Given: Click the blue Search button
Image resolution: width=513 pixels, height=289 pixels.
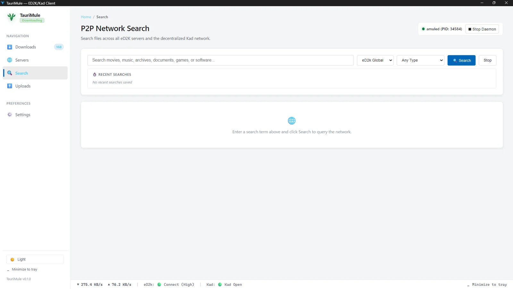Looking at the screenshot, I should (461, 60).
